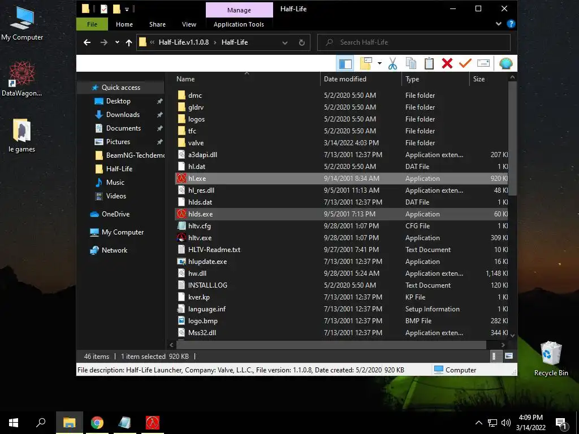Viewport: 579px width, 434px height.
Task: Open Documents in the navigation pane
Action: pos(123,128)
